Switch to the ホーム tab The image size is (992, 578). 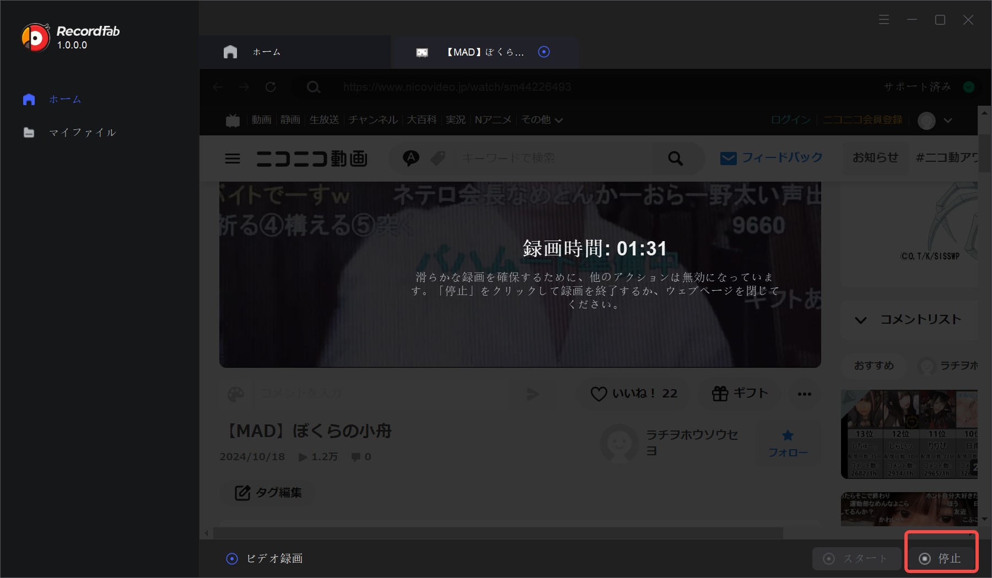point(295,52)
